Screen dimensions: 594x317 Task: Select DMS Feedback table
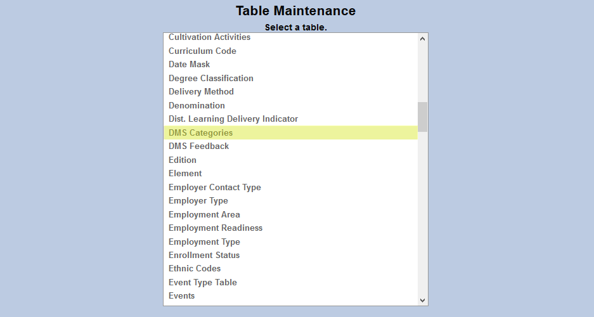(x=198, y=146)
